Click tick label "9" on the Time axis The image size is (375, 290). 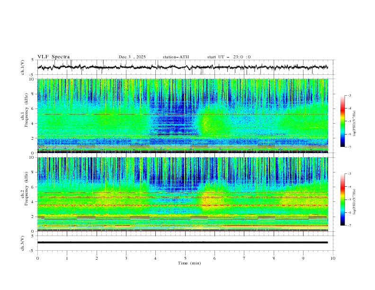pos(303,258)
